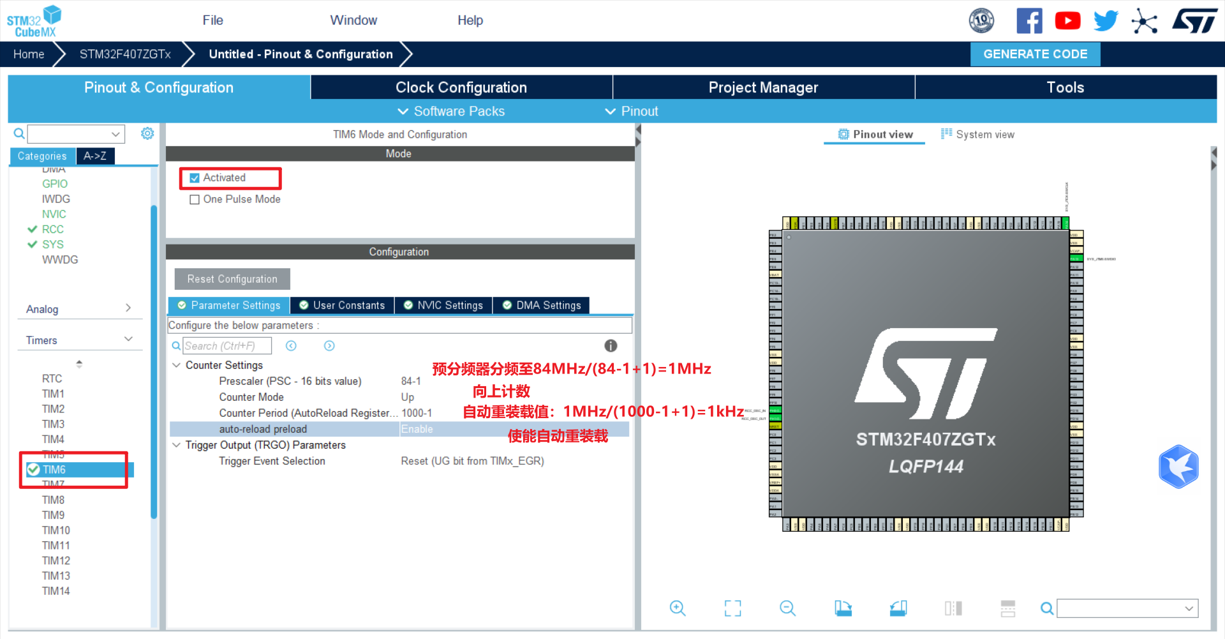Expand the Pinout dropdown menu
Screen dimensions: 1225x639
pos(632,111)
